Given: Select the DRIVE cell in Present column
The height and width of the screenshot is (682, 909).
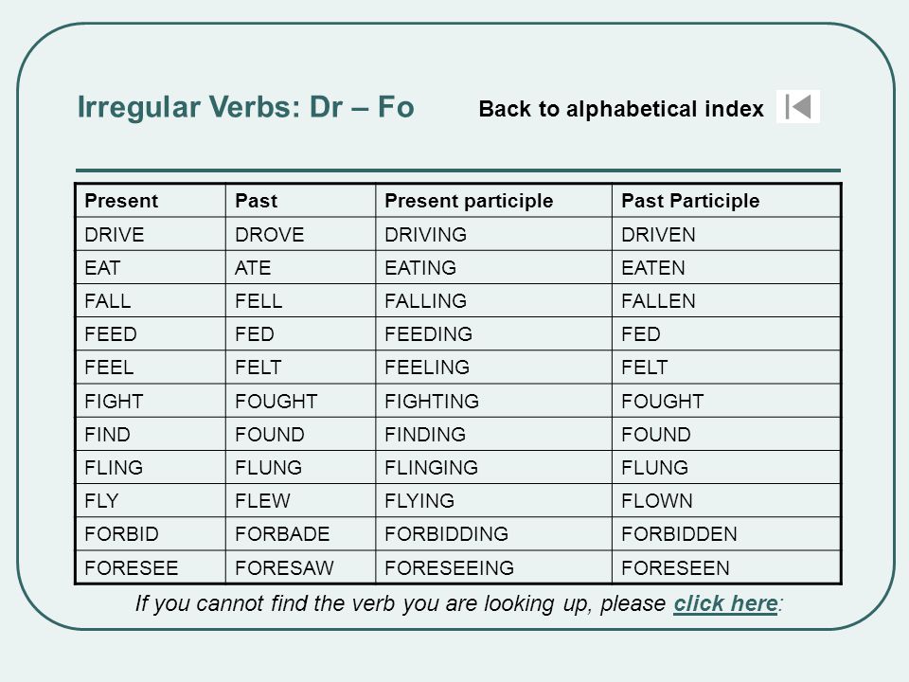Looking at the screenshot, I should 151,234.
